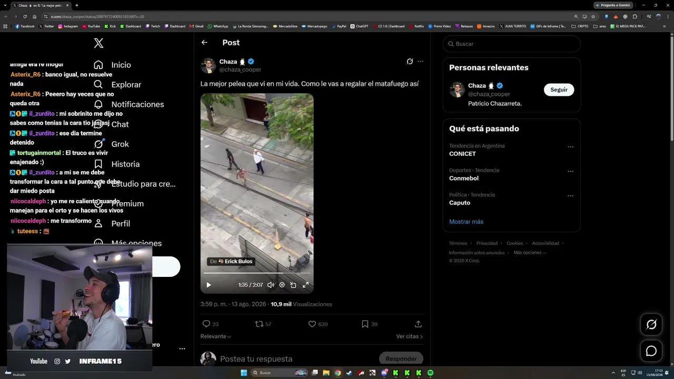Open the post's three-dot more menu
Viewport: 674px width, 379px height.
pyautogui.click(x=420, y=62)
